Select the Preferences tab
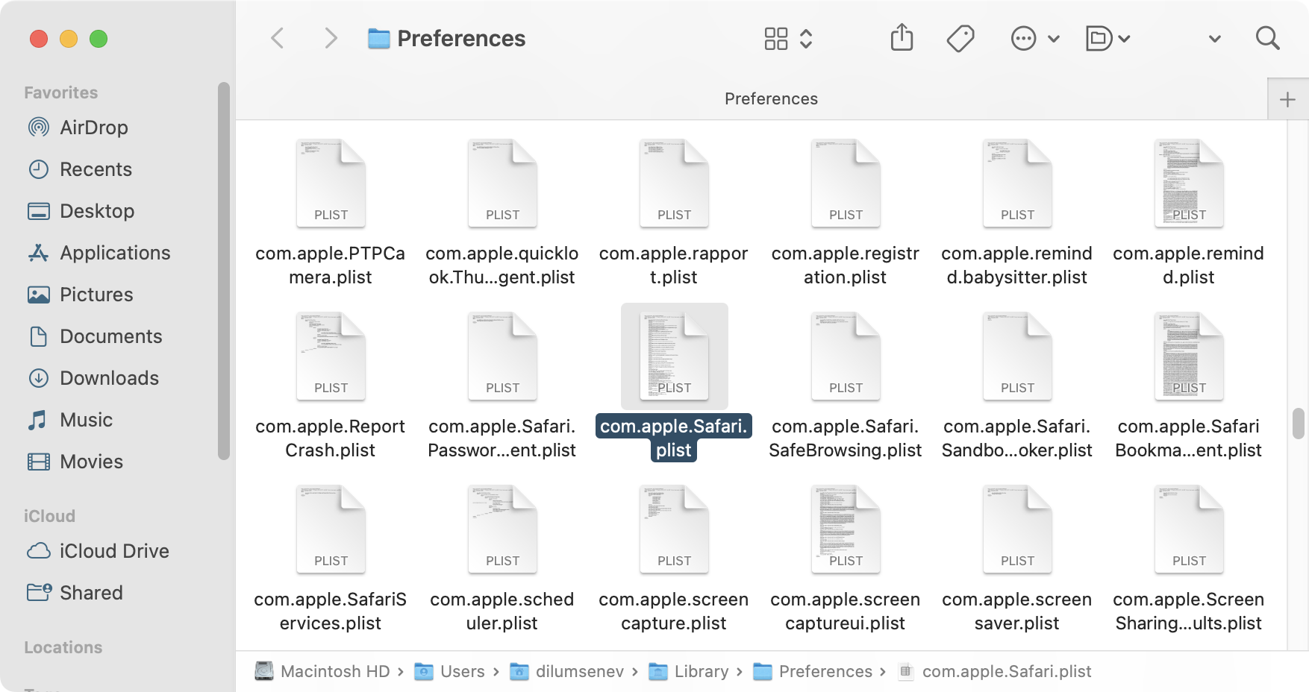The width and height of the screenshot is (1309, 692). 771,98
